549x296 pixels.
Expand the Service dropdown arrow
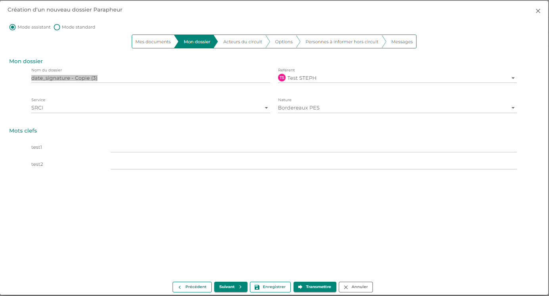coord(266,108)
